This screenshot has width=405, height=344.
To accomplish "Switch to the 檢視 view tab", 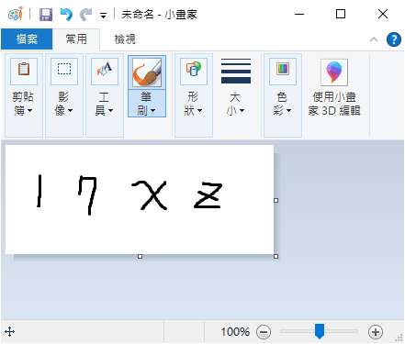I will point(125,39).
